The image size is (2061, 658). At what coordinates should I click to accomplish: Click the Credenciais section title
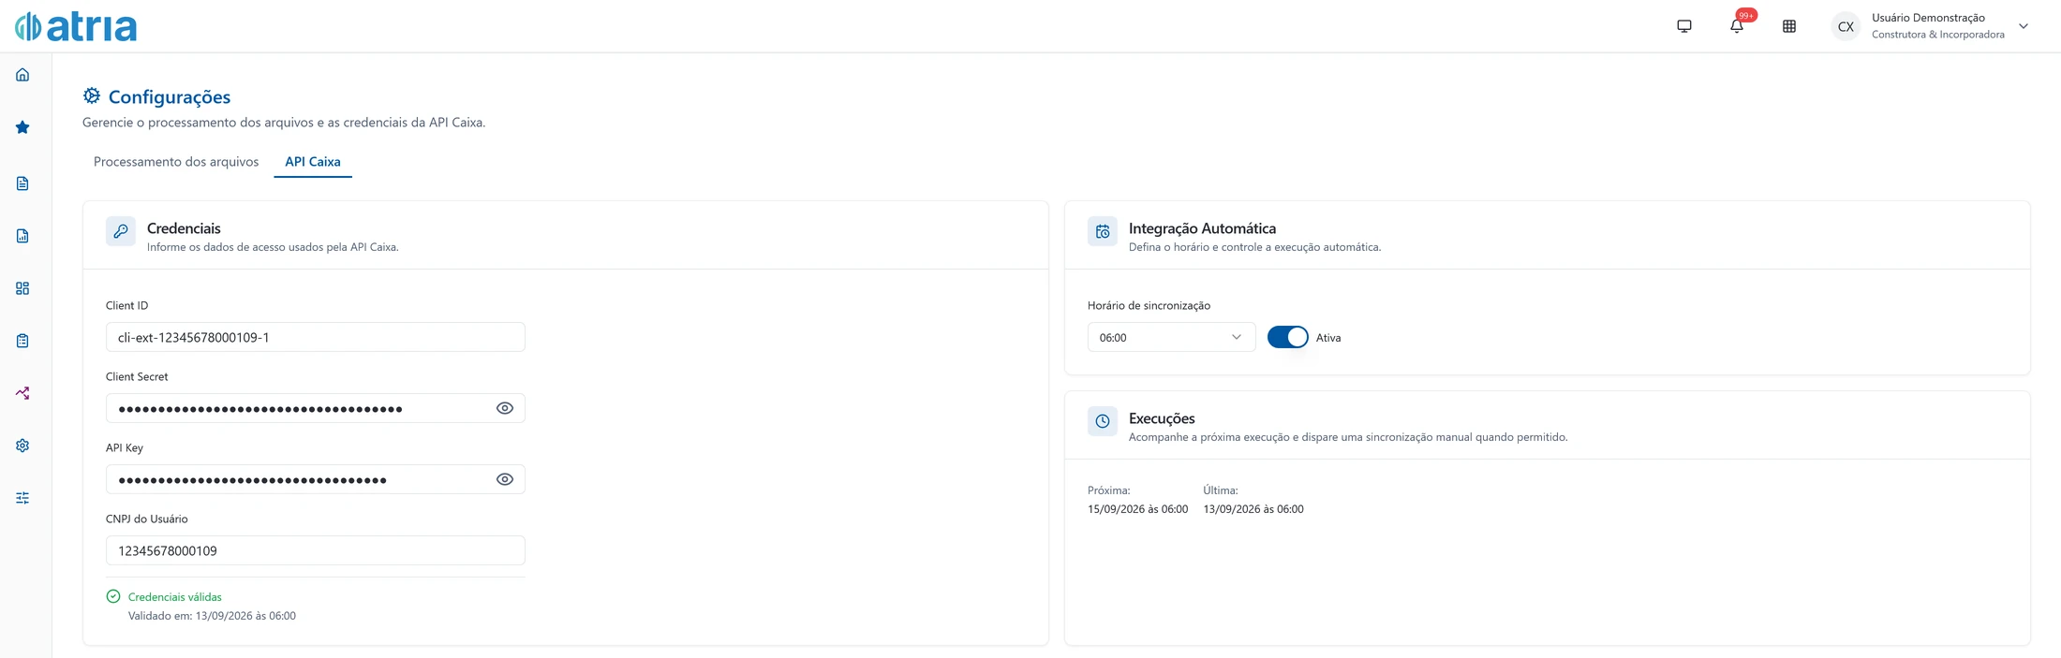point(184,228)
